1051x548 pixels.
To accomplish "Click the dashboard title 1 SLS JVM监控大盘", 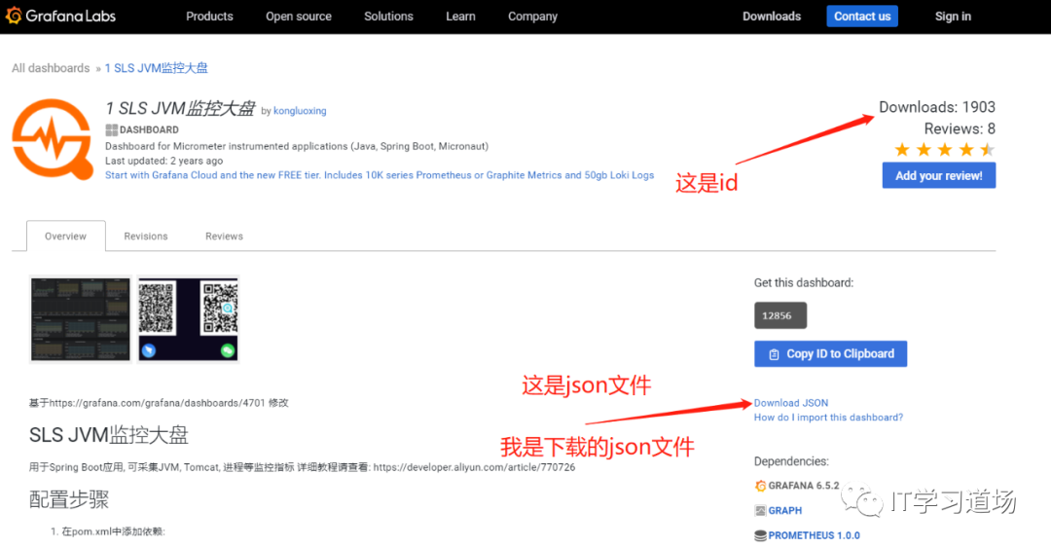I will [x=180, y=108].
